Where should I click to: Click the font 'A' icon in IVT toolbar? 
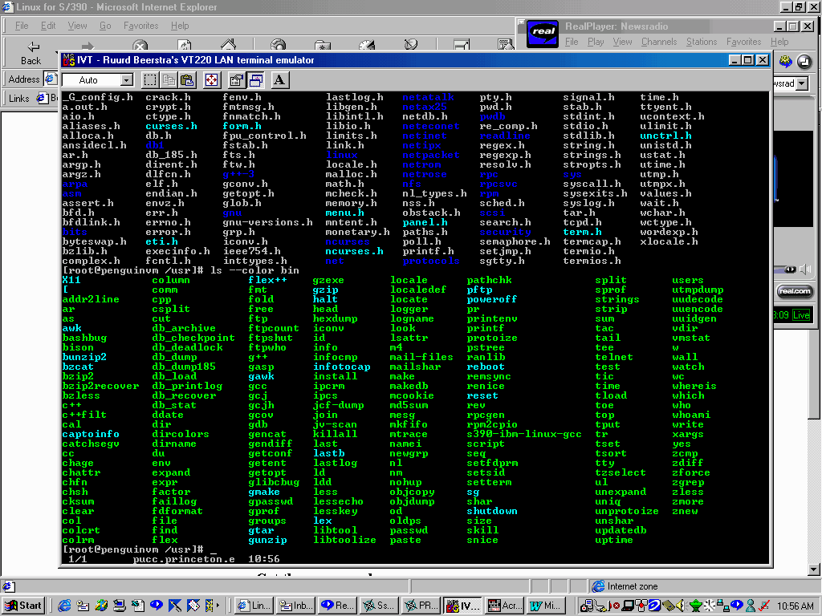[279, 79]
